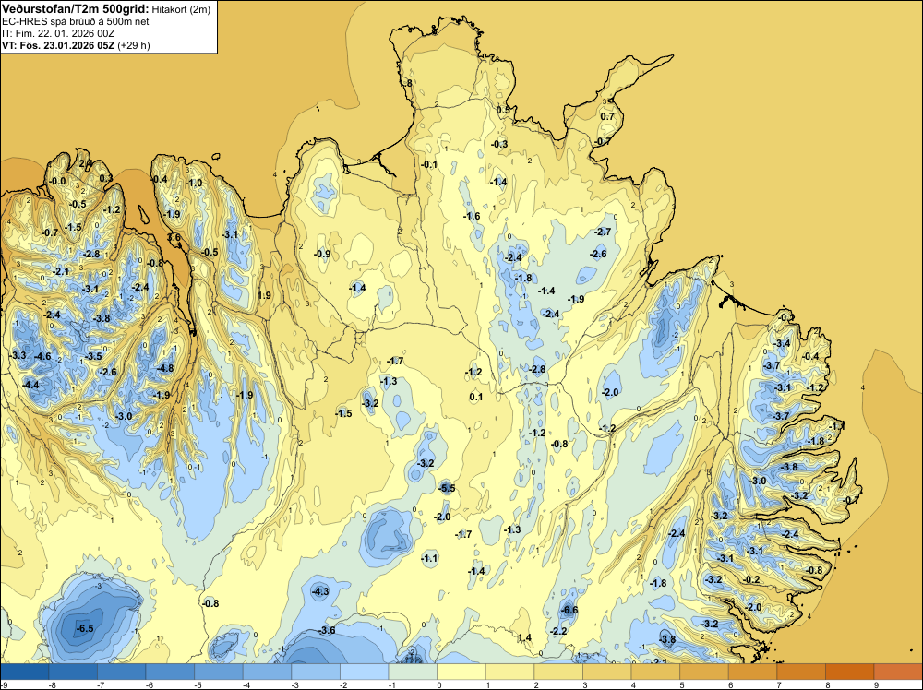Click the "-0.3" temperature value in the north

[x=499, y=144]
